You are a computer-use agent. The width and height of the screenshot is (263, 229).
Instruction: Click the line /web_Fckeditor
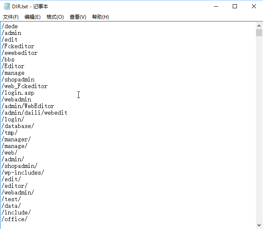(x=24, y=86)
